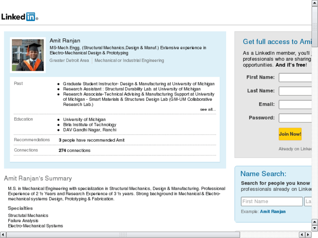Click the Name Search First Name box
Screen dimensions: 318x238
pos(272,201)
